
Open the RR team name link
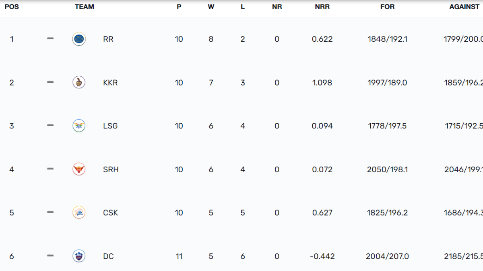[108, 39]
